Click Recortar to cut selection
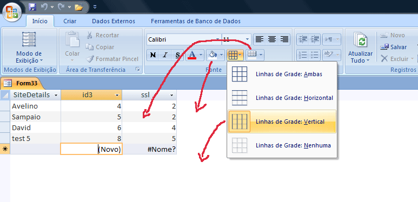The width and height of the screenshot is (418, 202). pos(103,35)
